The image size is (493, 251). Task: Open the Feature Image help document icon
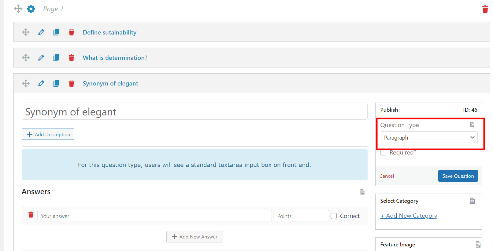478,244
